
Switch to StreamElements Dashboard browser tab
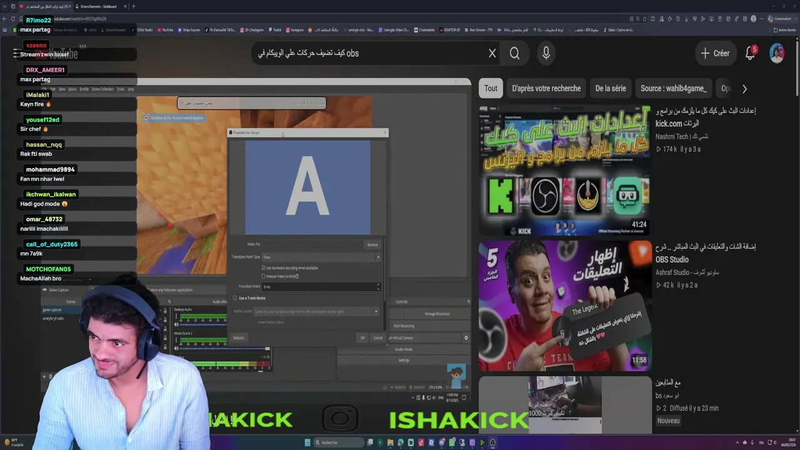98,6
